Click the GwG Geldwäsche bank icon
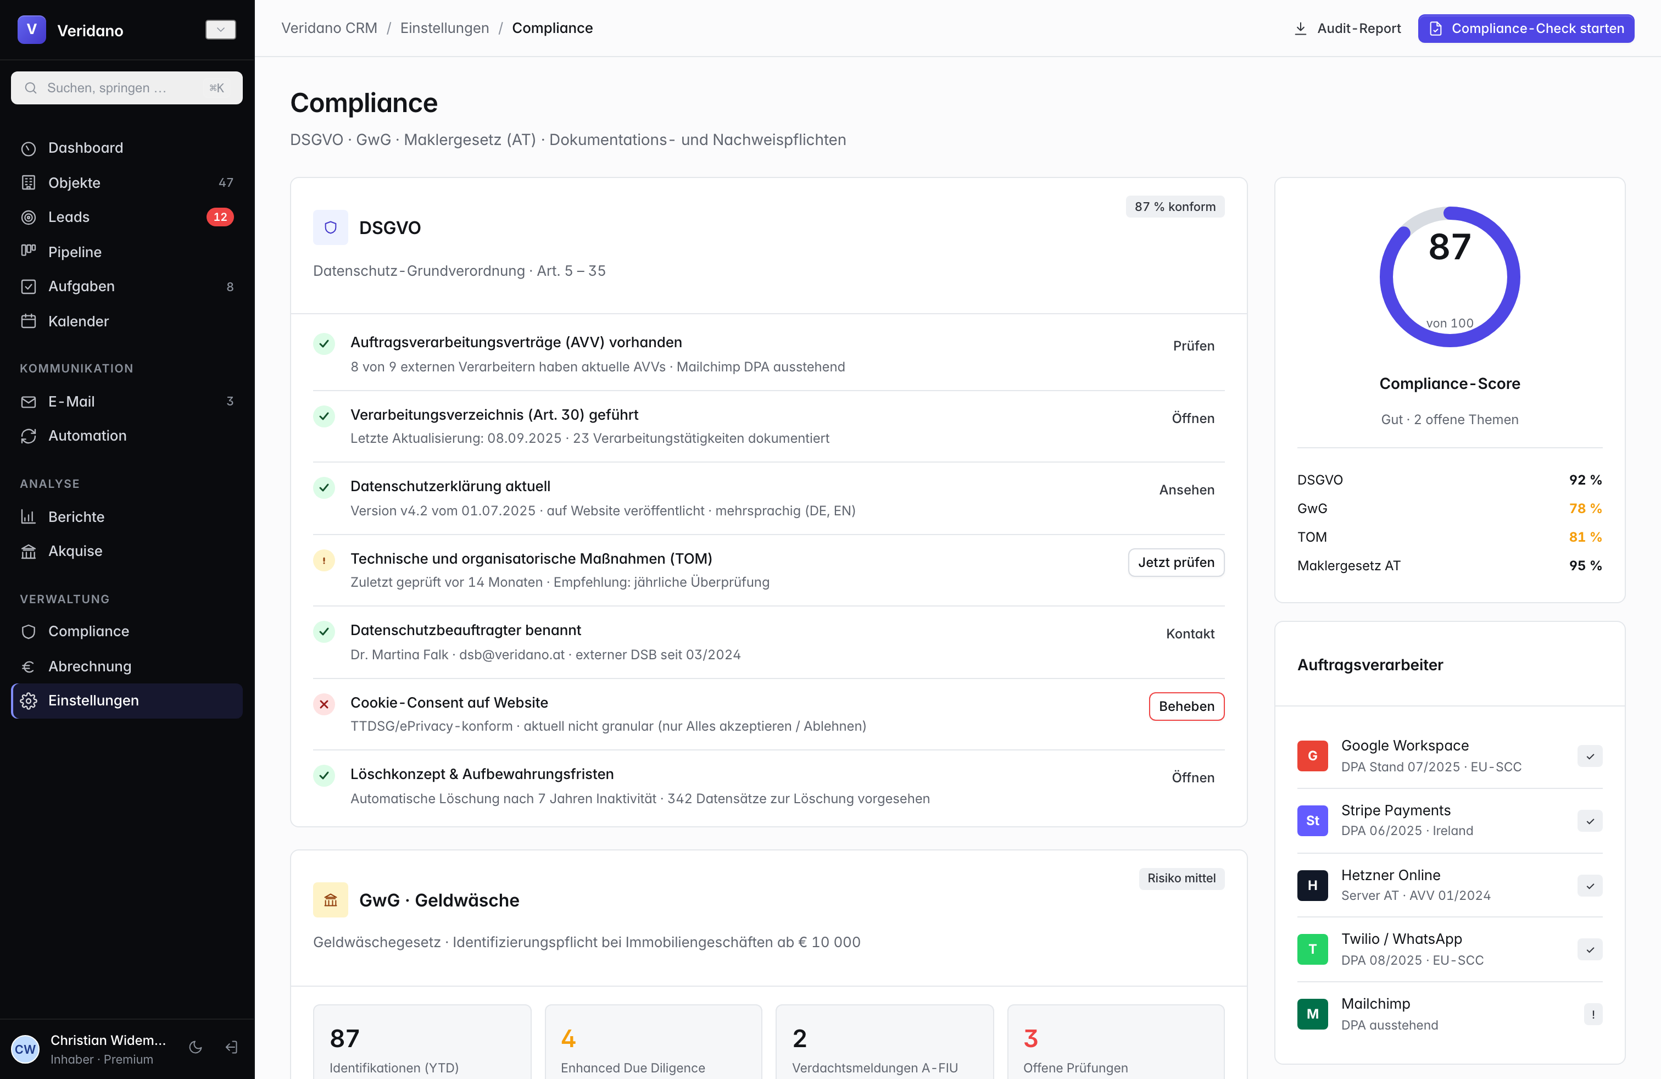 tap(331, 900)
